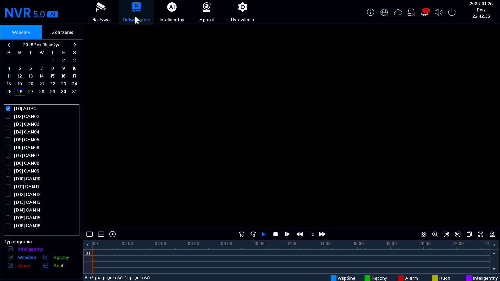Toggle Ruch recording type checkbox
The image size is (500, 281).
click(x=46, y=265)
